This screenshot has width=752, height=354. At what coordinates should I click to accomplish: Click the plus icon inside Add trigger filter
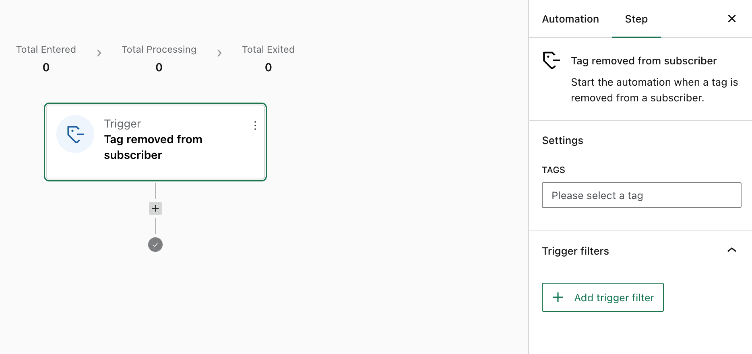(x=558, y=297)
